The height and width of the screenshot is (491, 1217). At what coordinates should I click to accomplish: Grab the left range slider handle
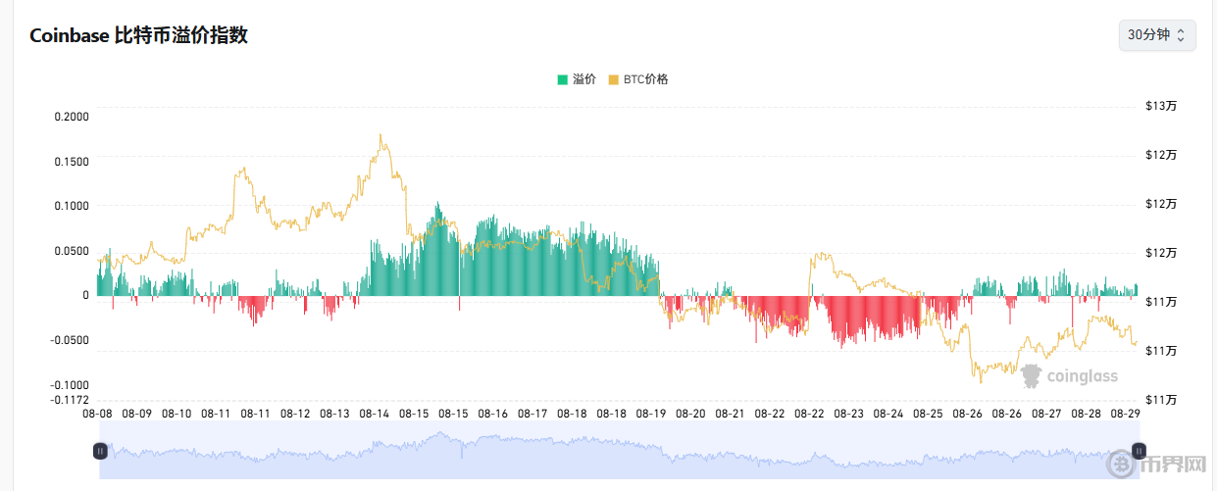click(99, 451)
